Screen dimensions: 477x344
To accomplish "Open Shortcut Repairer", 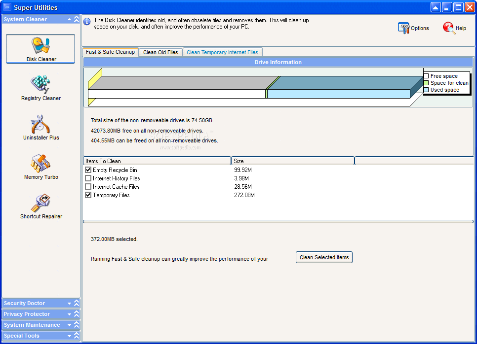I will [41, 206].
